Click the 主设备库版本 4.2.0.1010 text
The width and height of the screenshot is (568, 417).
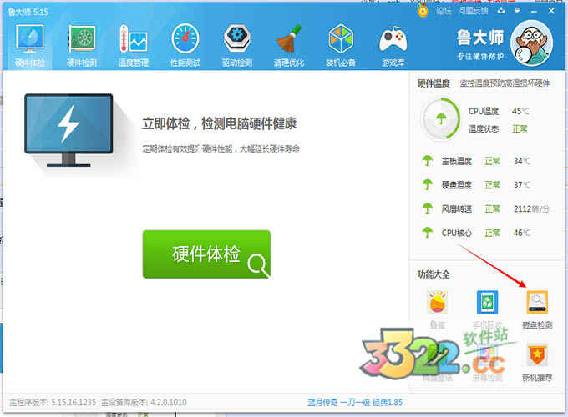[x=144, y=402]
